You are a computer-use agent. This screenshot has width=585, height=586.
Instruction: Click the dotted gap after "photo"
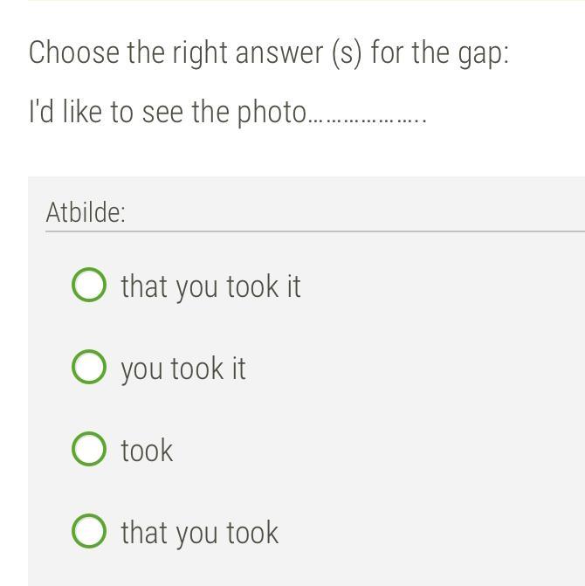367,114
